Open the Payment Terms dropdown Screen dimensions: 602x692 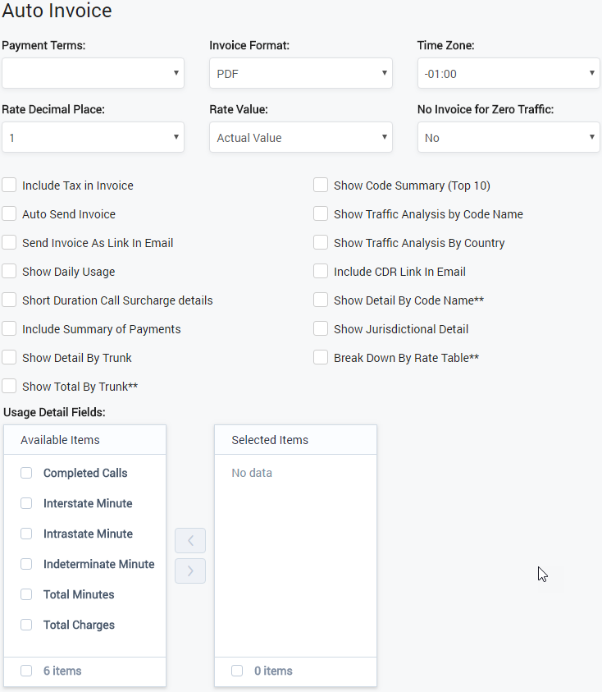[93, 73]
